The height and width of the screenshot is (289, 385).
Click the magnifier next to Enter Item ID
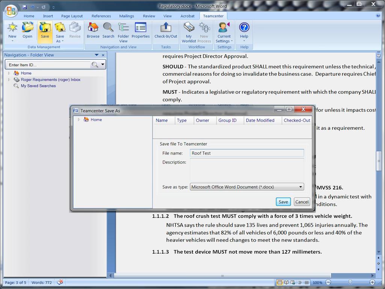tap(95, 65)
